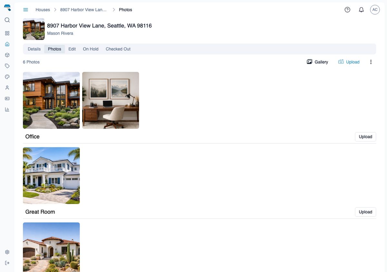Open the Checked Out tab
Image resolution: width=387 pixels, height=272 pixels.
point(118,49)
